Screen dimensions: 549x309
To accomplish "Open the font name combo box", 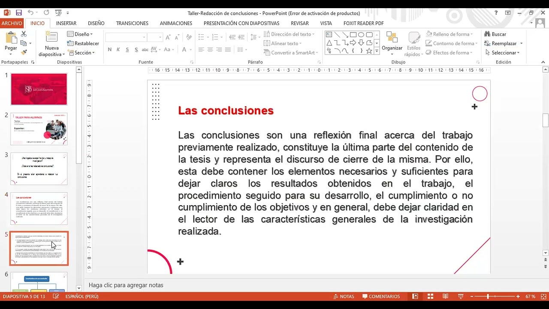I will tap(126, 37).
